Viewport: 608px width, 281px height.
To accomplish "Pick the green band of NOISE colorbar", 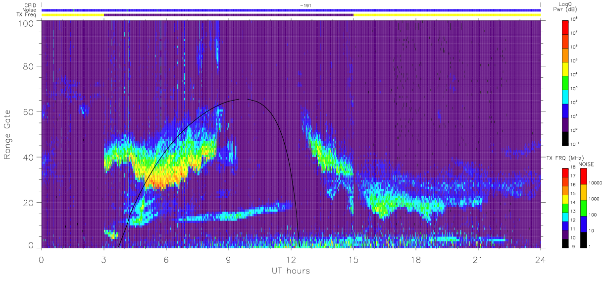I will point(583,208).
